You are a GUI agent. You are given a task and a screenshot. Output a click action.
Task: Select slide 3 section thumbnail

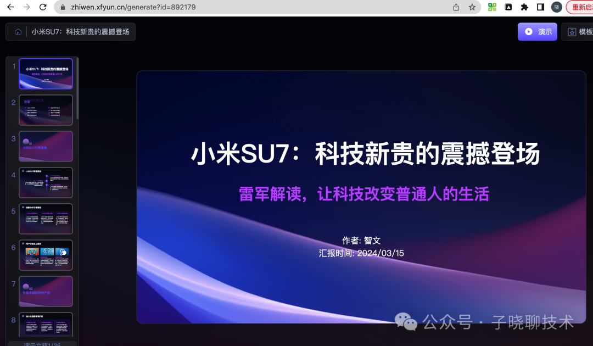point(46,146)
